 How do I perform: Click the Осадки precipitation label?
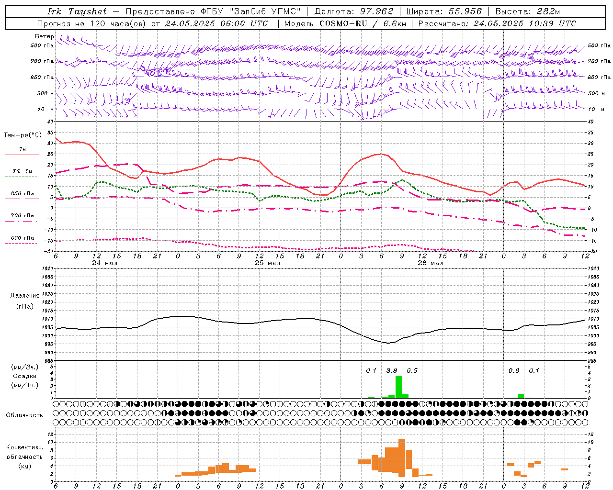pos(24,376)
